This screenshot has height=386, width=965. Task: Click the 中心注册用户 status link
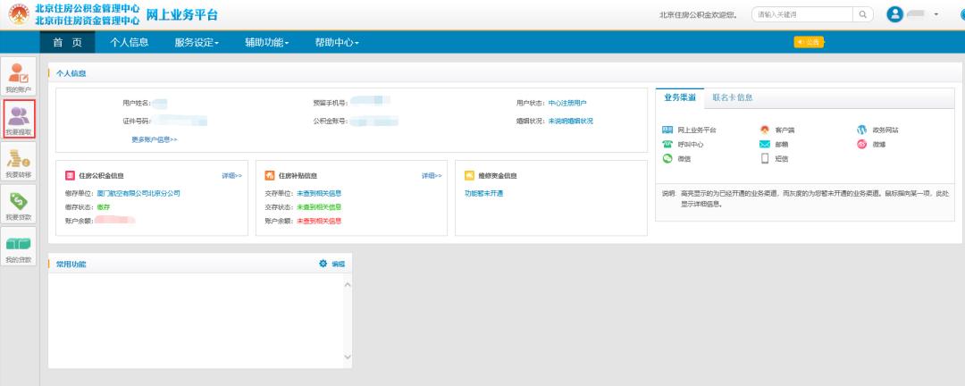567,104
